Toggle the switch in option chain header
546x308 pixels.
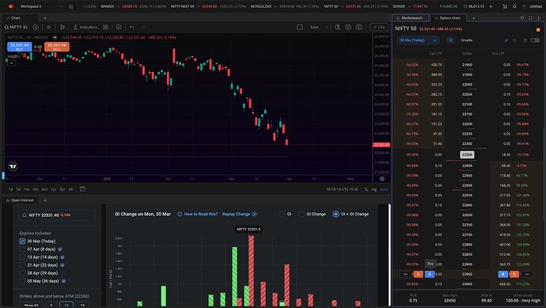pyautogui.click(x=535, y=40)
